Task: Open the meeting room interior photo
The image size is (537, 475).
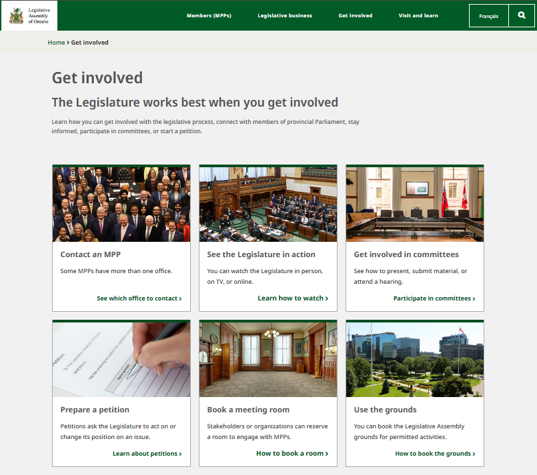Action: [x=268, y=360]
